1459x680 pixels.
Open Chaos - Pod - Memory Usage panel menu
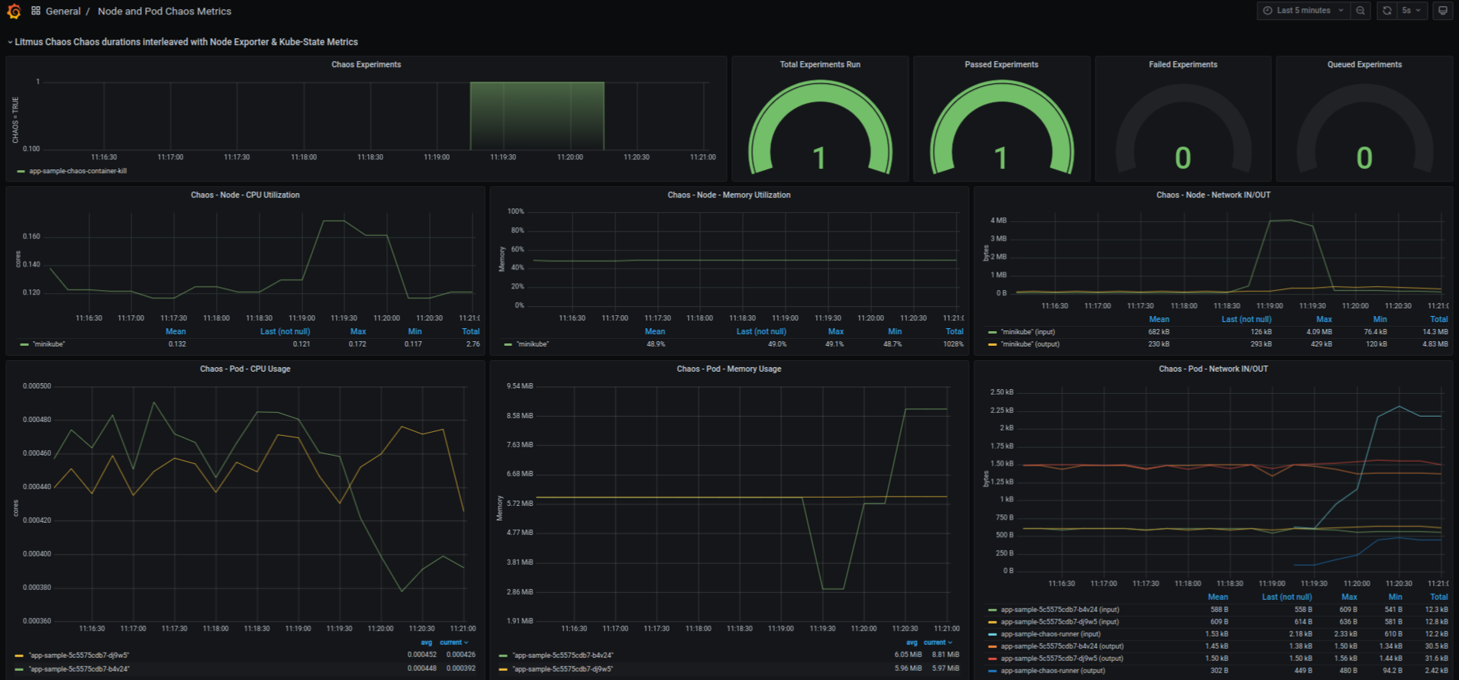(x=729, y=369)
